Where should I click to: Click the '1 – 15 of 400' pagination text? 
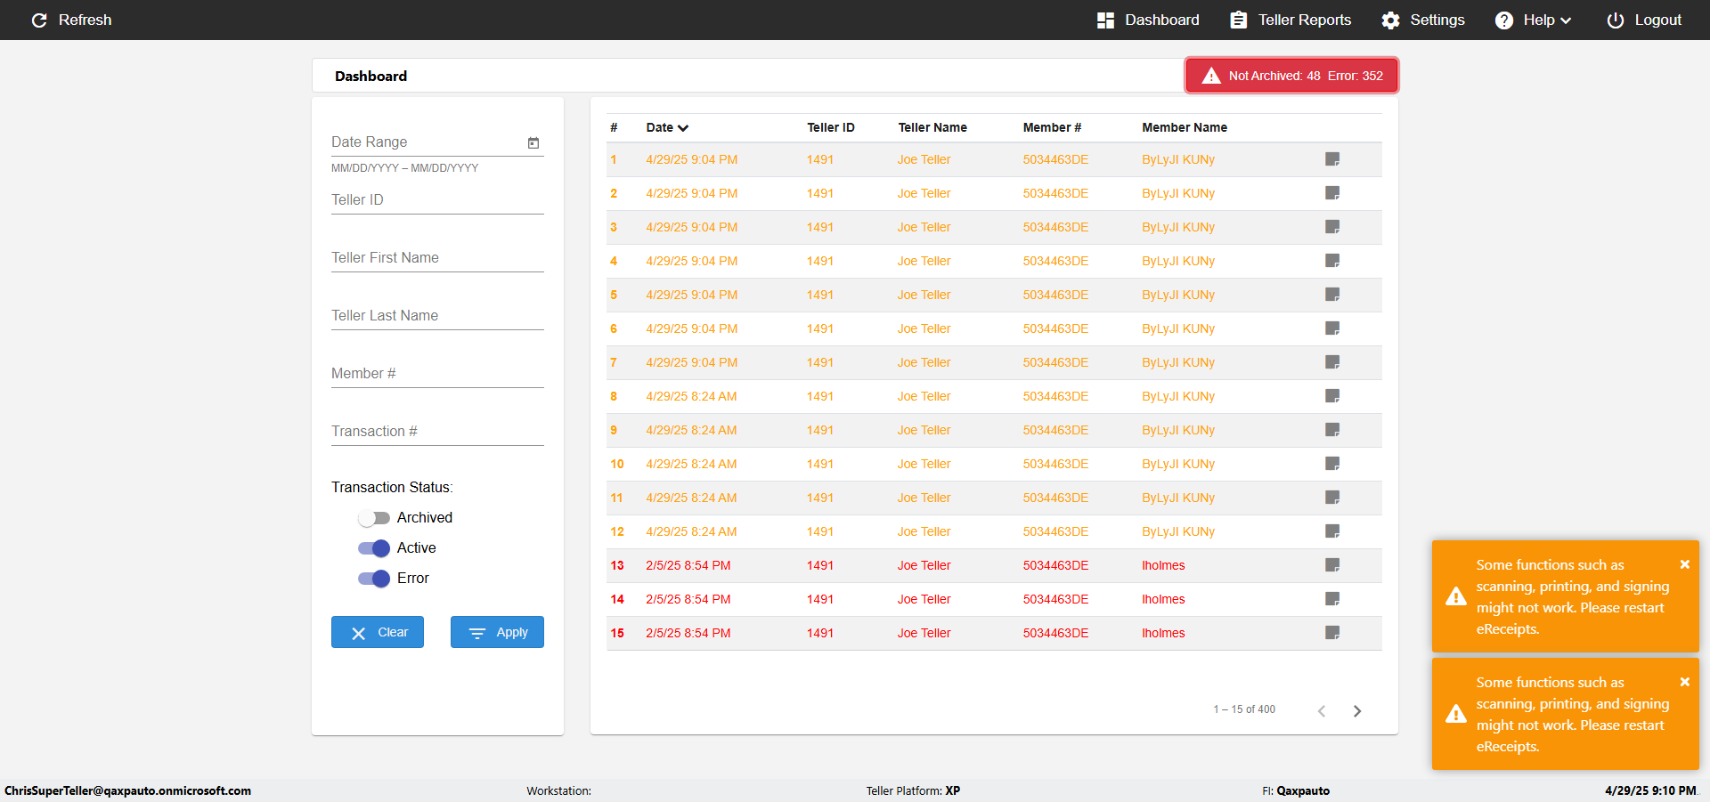point(1244,709)
